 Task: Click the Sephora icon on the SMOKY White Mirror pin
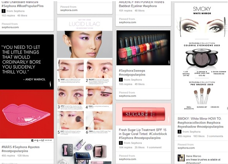pyautogui.click(x=180, y=132)
